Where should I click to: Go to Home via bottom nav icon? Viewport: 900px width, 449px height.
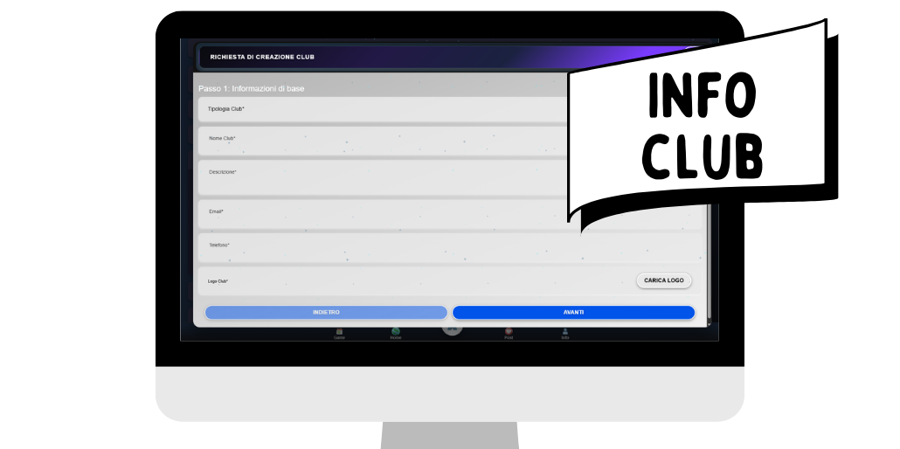[396, 333]
